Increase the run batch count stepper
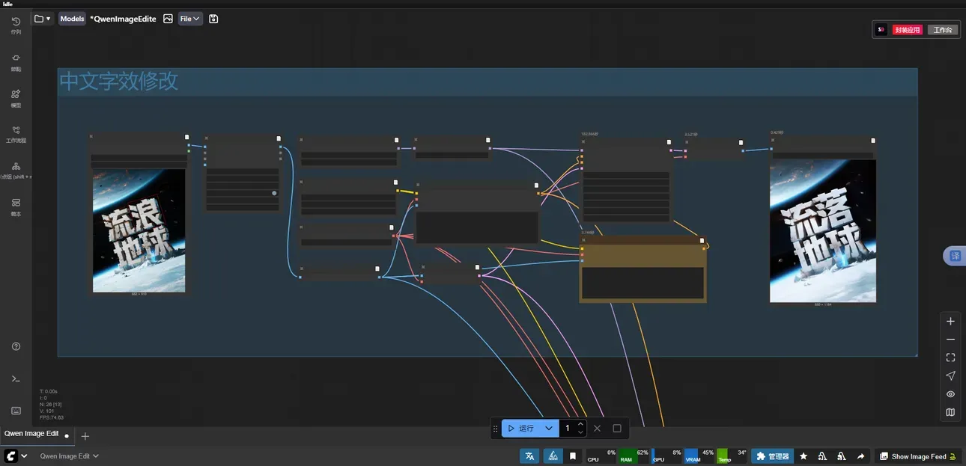This screenshot has width=966, height=466. [580, 424]
